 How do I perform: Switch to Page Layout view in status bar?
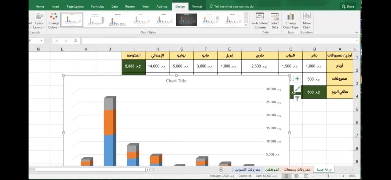tap(296, 176)
